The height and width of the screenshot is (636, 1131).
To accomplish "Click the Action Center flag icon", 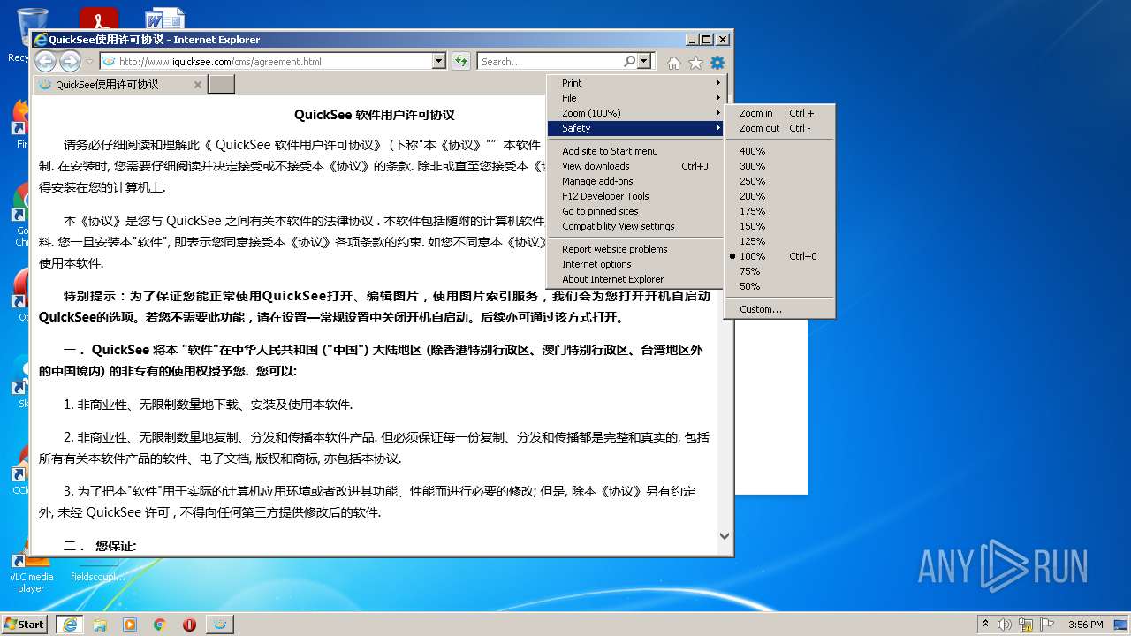I will [x=1047, y=625].
